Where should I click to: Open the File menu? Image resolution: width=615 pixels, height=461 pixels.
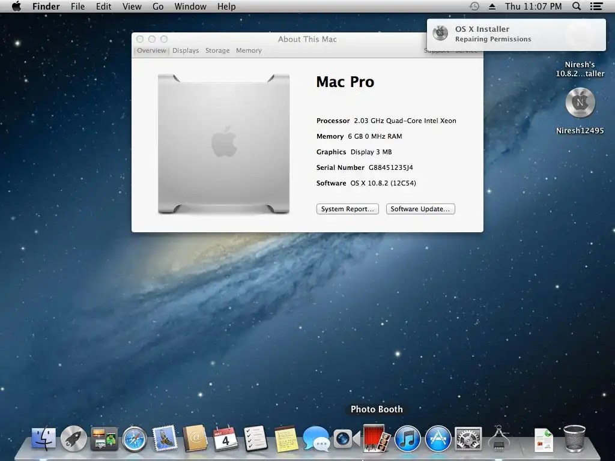pyautogui.click(x=77, y=6)
